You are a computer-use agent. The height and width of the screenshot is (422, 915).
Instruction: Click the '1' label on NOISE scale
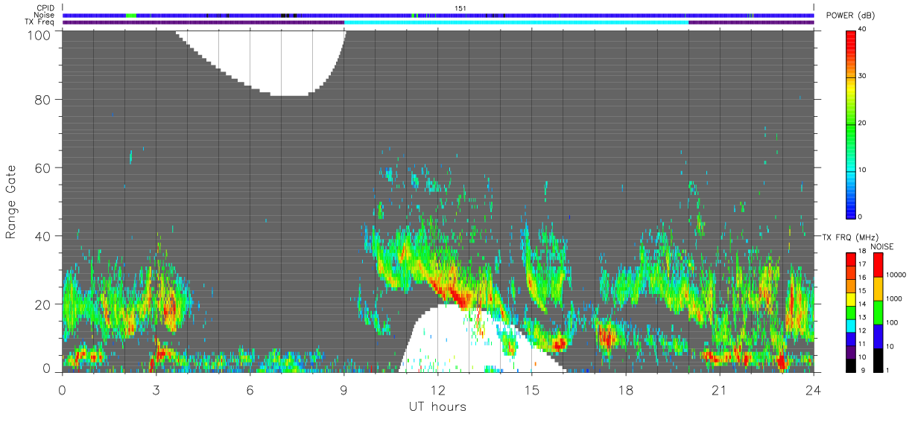tap(887, 370)
